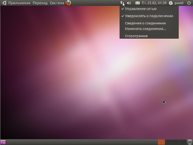Choose Изменить соединения...
193x145 pixels.
pyautogui.click(x=149, y=29)
